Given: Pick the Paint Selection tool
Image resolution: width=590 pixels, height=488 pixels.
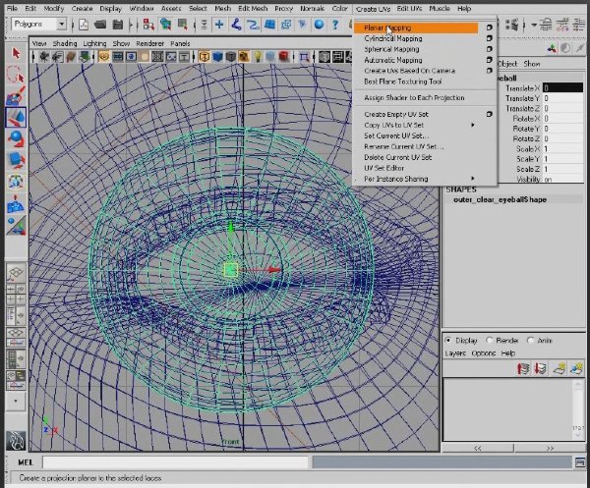Looking at the screenshot, I should (16, 95).
